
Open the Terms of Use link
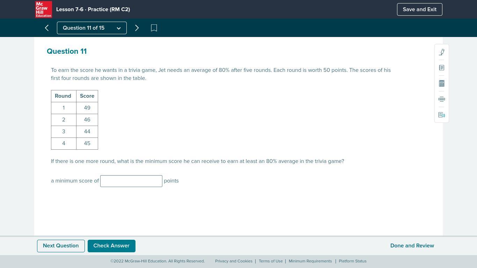coord(271,261)
